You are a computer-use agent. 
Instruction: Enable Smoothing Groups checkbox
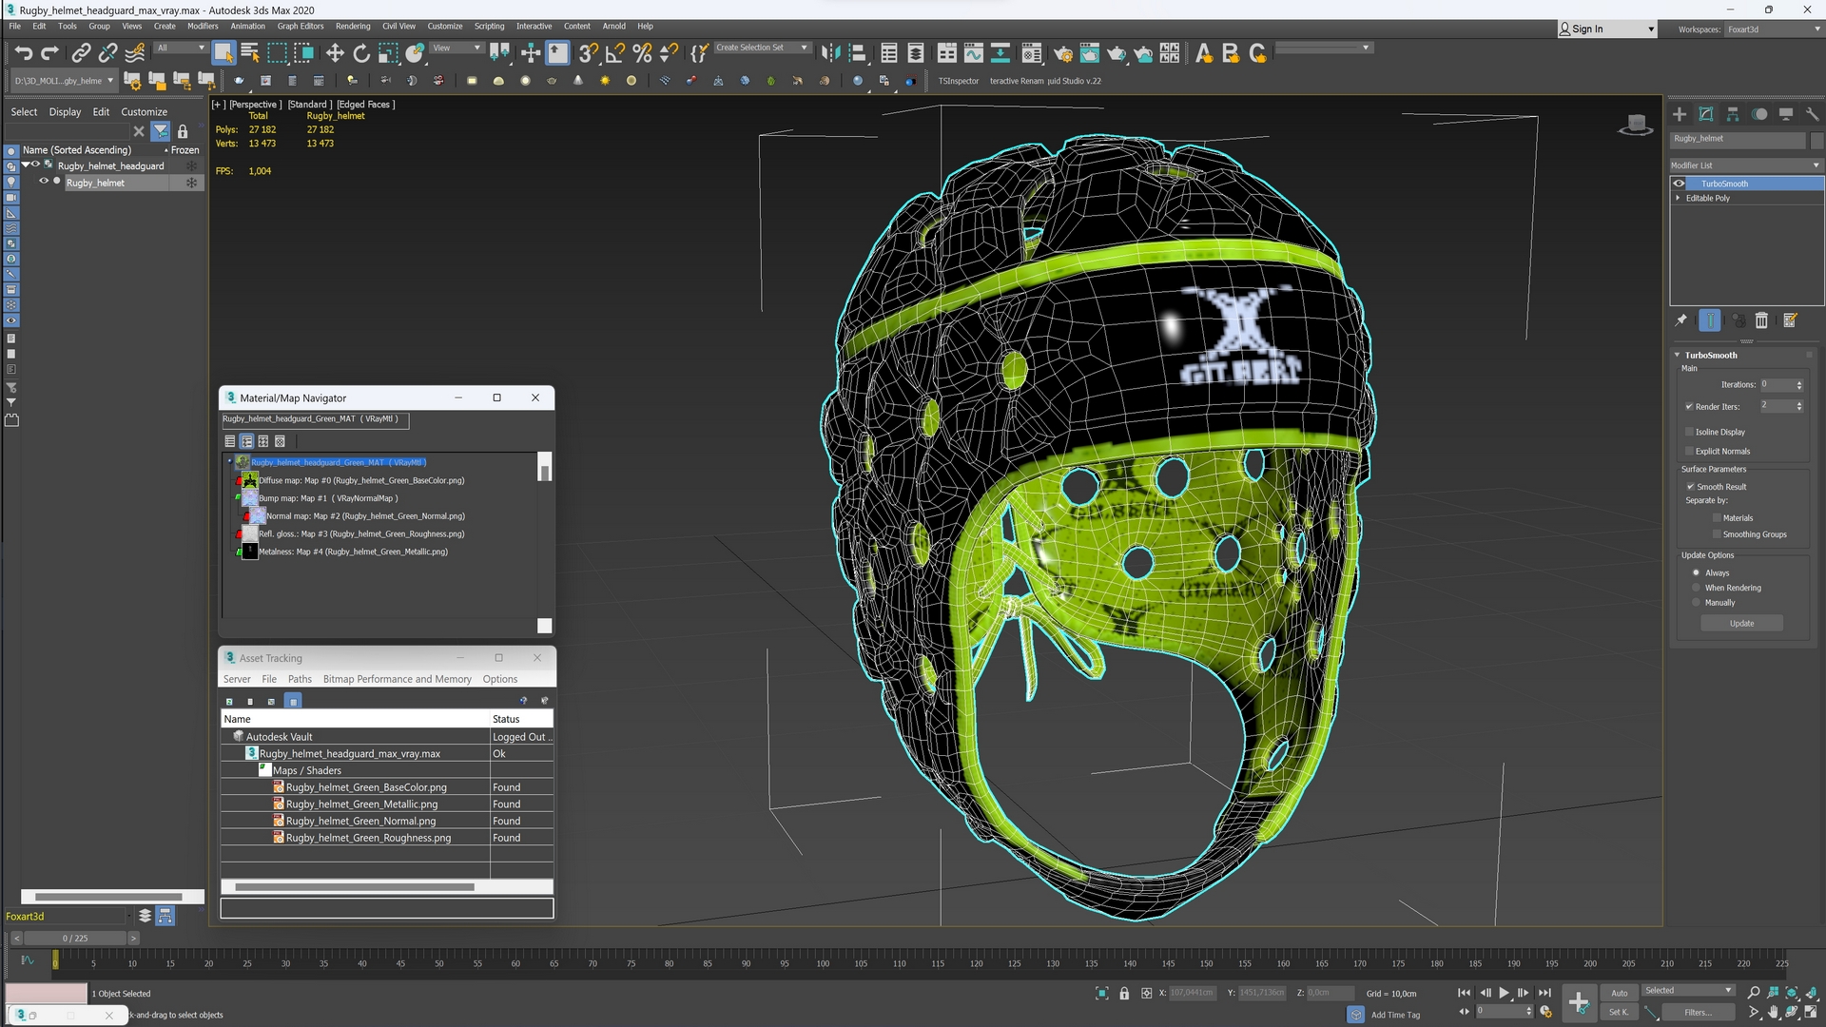[1717, 534]
